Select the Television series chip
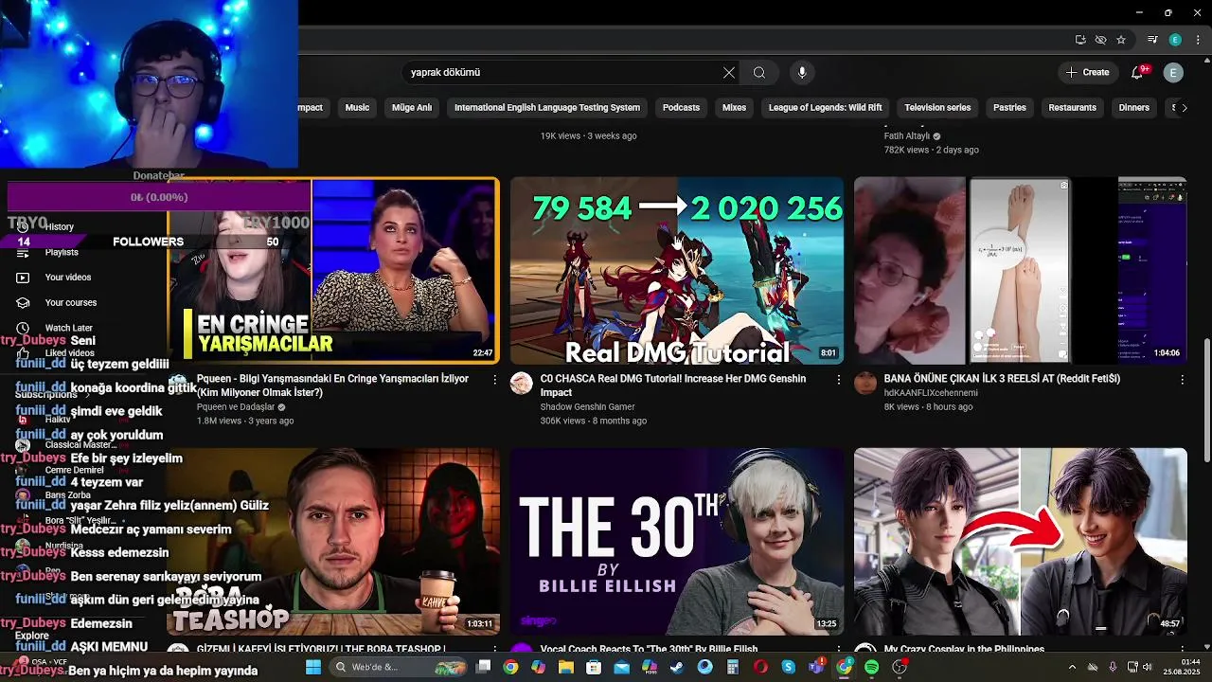1212x682 pixels. (937, 108)
